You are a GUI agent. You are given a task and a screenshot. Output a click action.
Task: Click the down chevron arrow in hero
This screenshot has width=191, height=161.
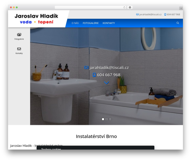[107, 83]
